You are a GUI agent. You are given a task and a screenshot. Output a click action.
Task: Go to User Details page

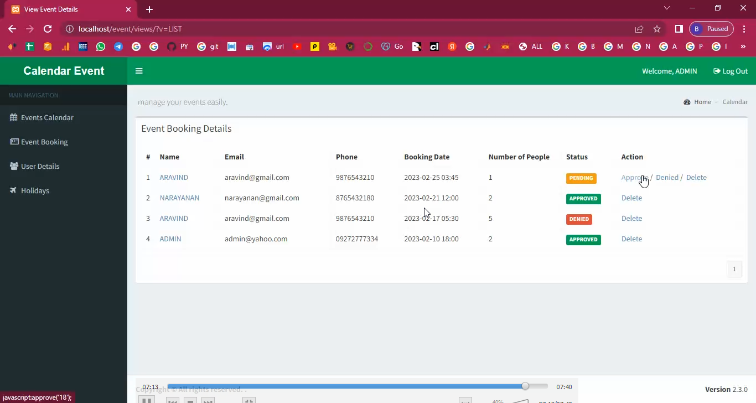(40, 166)
